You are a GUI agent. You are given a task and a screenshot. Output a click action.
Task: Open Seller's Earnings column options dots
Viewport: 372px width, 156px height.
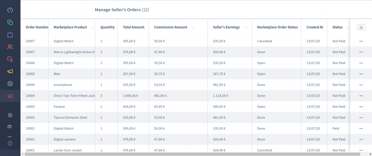click(246, 27)
